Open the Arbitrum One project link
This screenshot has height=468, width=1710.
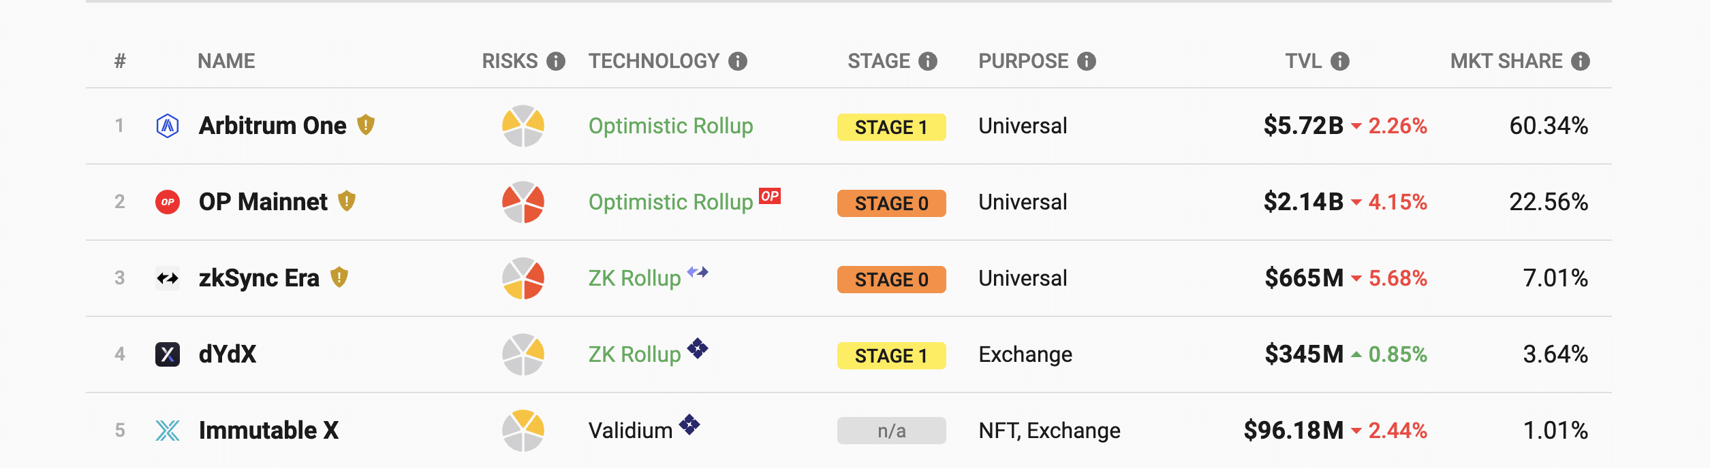(273, 126)
